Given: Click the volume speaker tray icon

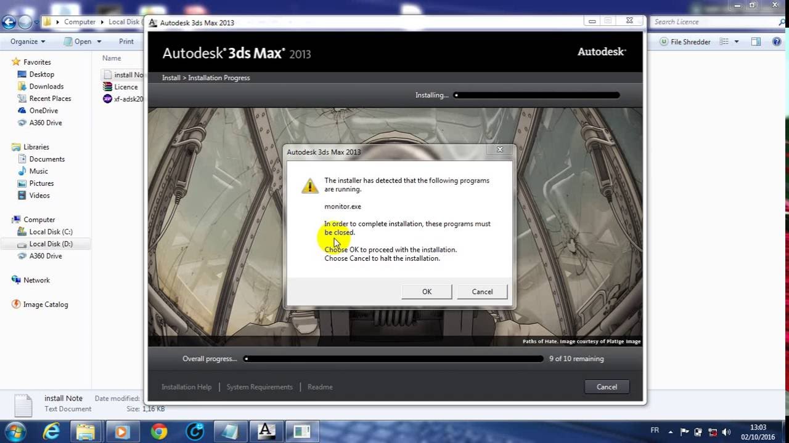Looking at the screenshot, I should click(x=726, y=432).
